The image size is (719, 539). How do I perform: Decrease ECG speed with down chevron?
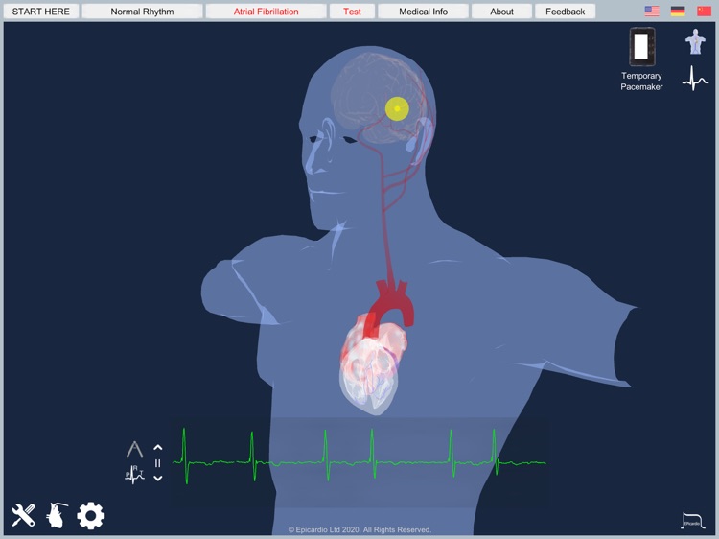point(158,479)
